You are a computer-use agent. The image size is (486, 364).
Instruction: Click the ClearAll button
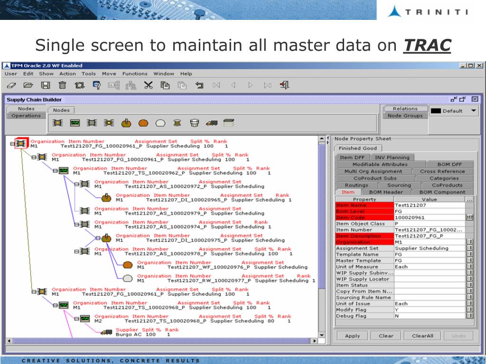point(422,336)
